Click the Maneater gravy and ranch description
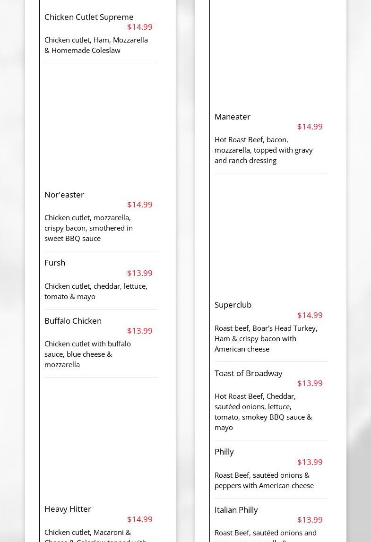 (x=263, y=150)
